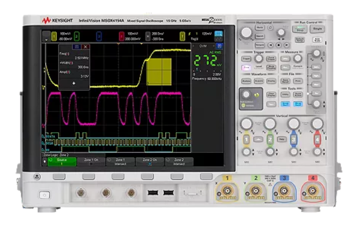
Task: Push the Math key in the right column
Action: [316, 85]
